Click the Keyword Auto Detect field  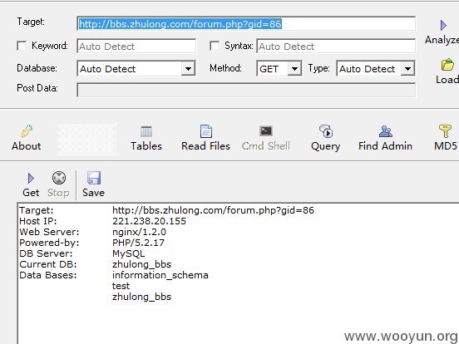click(x=136, y=47)
